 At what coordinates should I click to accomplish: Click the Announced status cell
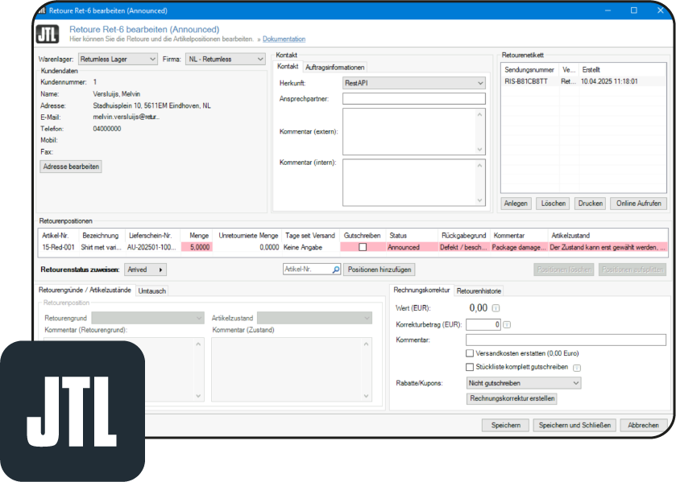click(412, 247)
